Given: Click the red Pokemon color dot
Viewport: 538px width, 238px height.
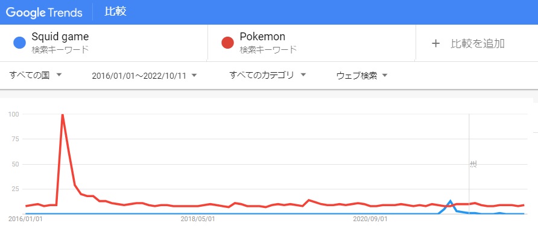Looking at the screenshot, I should tap(227, 43).
